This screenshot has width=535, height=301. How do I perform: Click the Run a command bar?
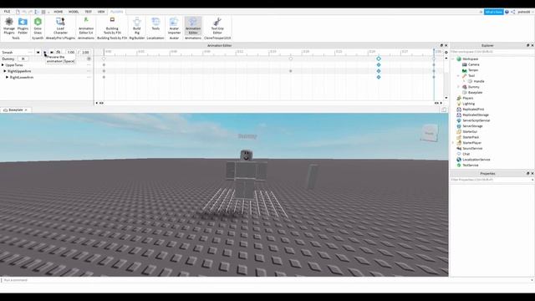pos(267,280)
